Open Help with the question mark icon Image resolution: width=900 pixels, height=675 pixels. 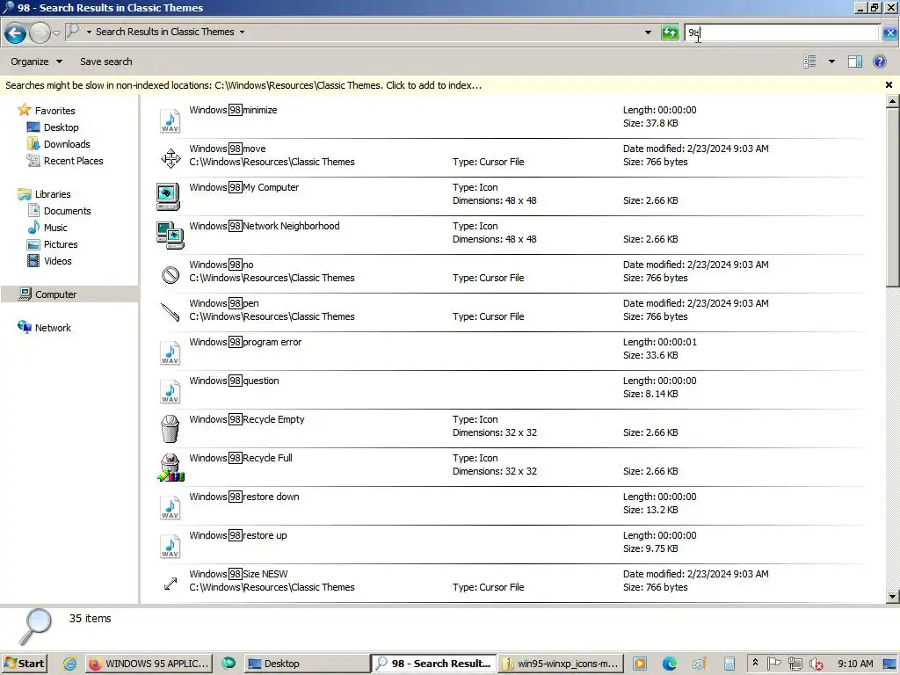(x=879, y=62)
